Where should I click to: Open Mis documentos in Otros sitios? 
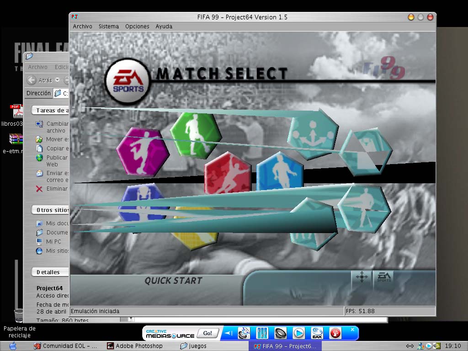[x=53, y=223]
